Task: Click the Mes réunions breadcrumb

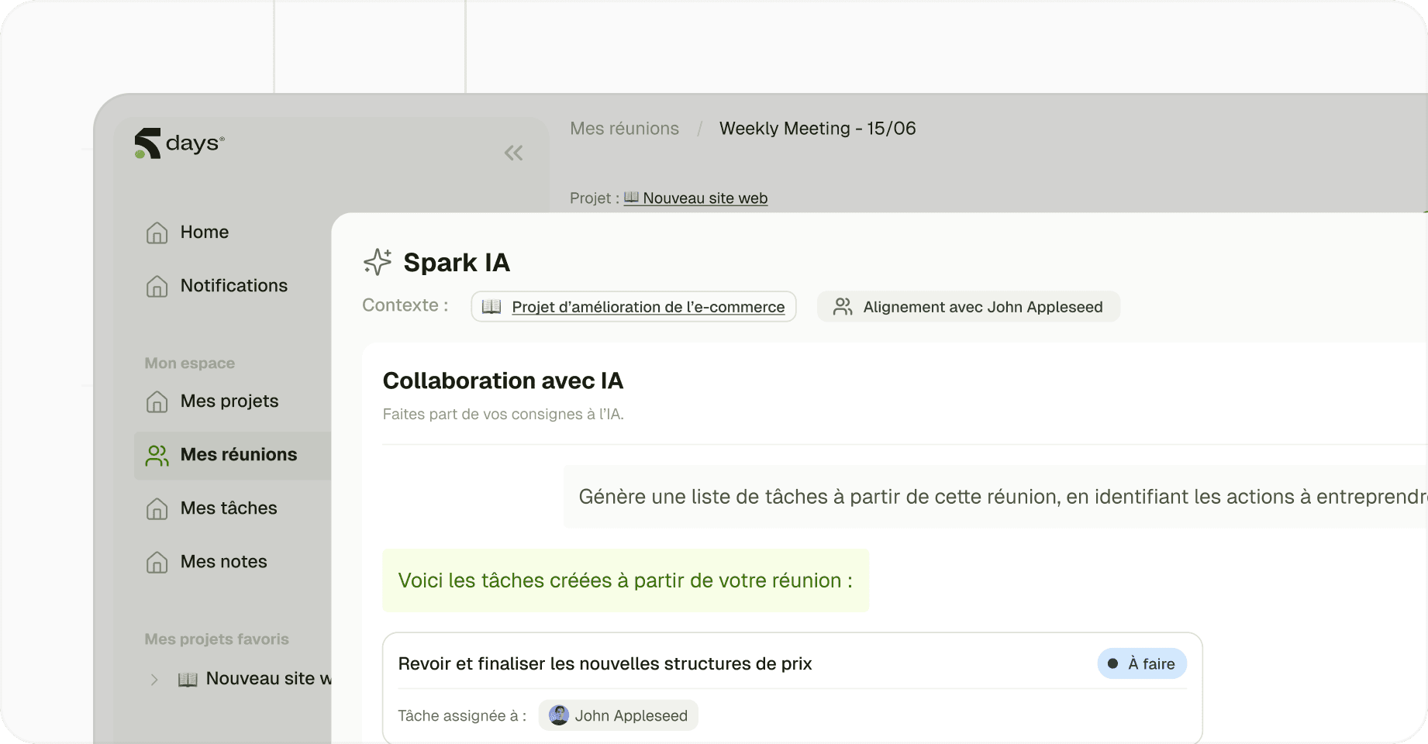Action: click(624, 129)
